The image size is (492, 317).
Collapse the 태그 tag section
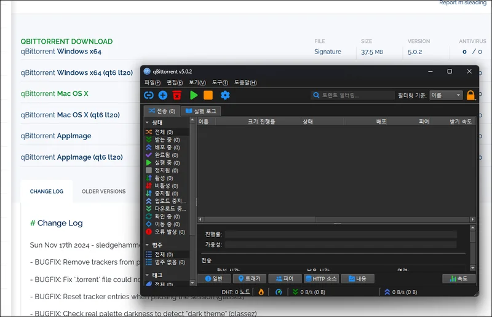click(x=147, y=275)
